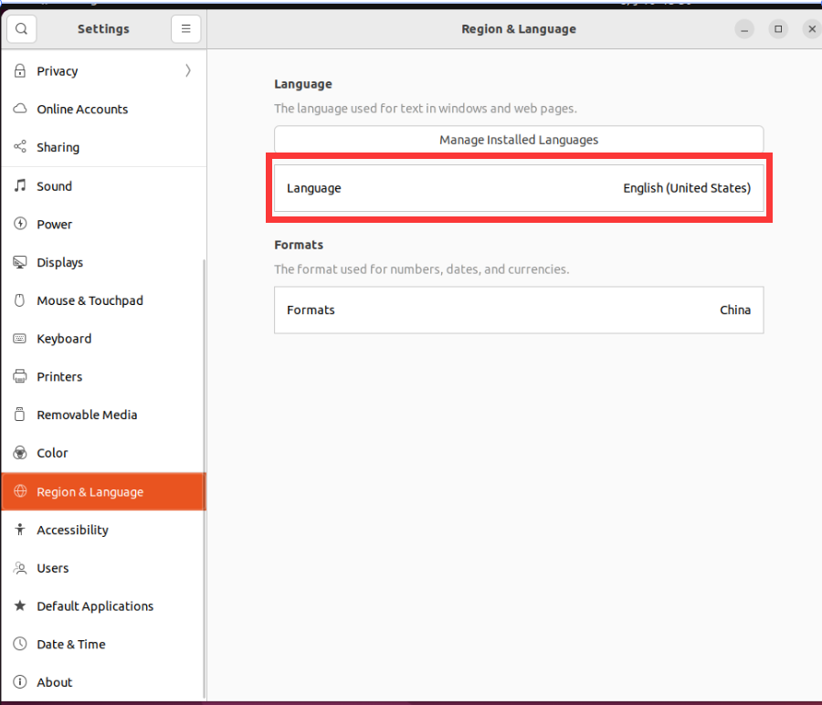Select the Accessibility person icon
The image size is (822, 705).
pos(20,531)
